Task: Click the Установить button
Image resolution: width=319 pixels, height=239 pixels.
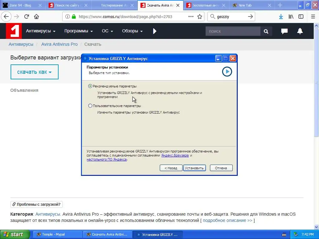Action: click(x=194, y=168)
